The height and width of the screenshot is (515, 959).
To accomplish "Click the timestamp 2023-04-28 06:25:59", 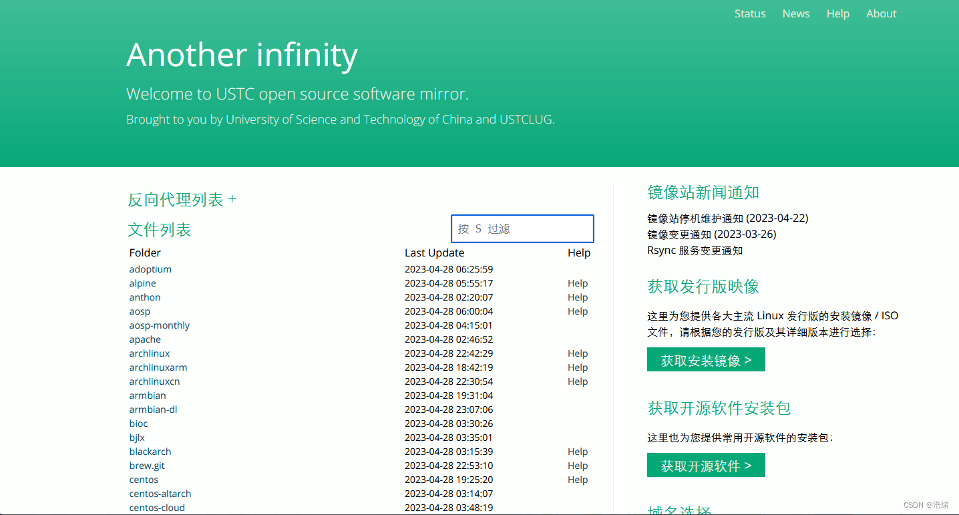I will point(449,269).
